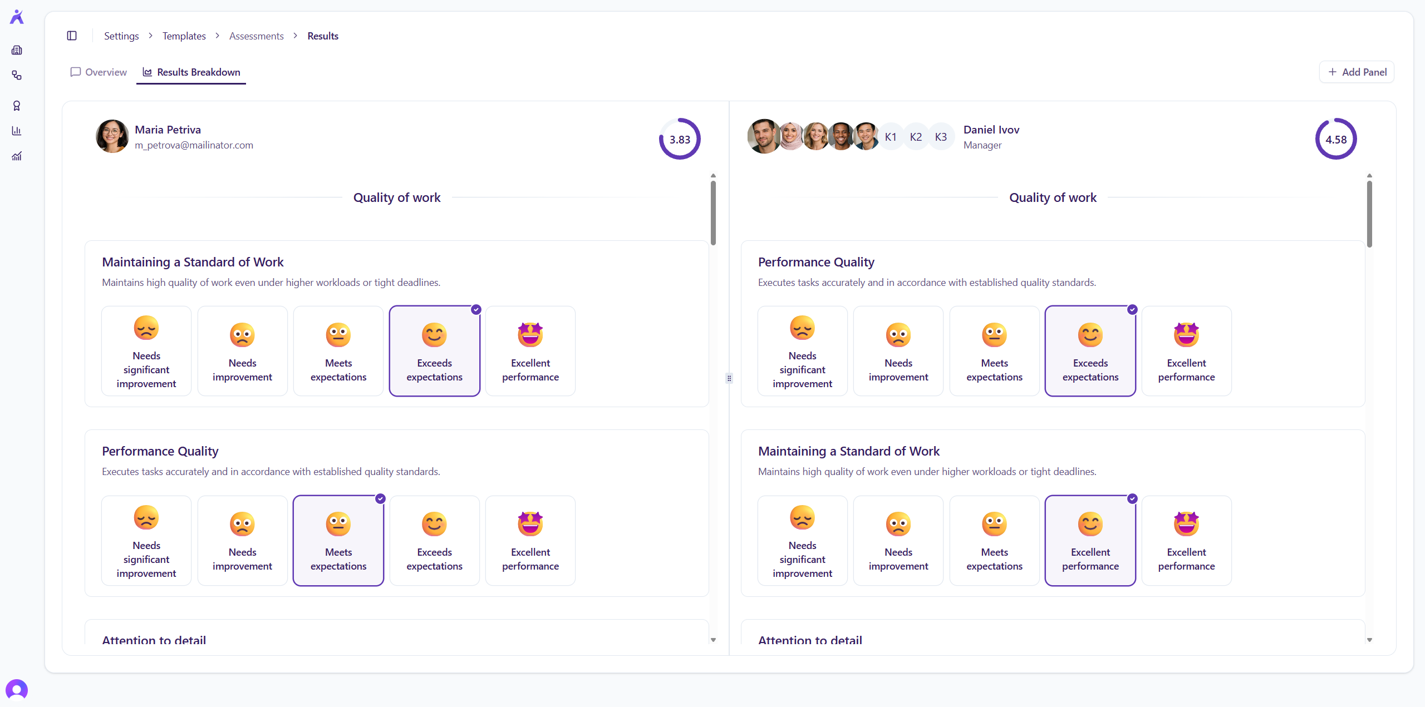The image size is (1425, 707).
Task: Select Needs significant improvement under Daniel's Performance Quality
Action: pos(803,351)
